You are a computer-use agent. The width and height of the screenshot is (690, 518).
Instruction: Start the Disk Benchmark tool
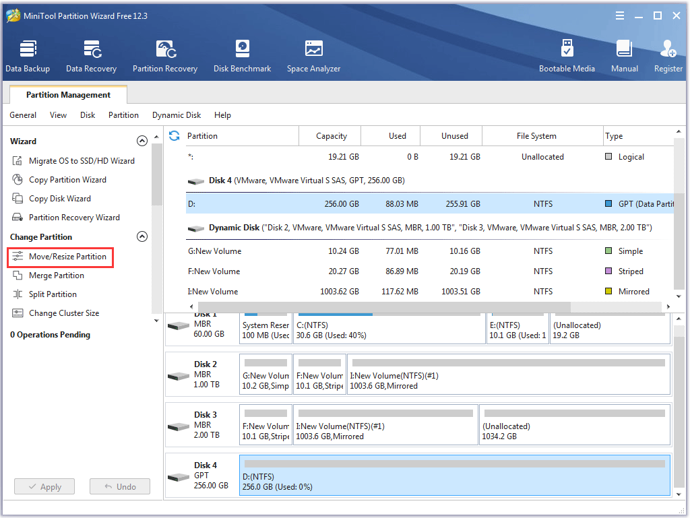[x=242, y=57]
